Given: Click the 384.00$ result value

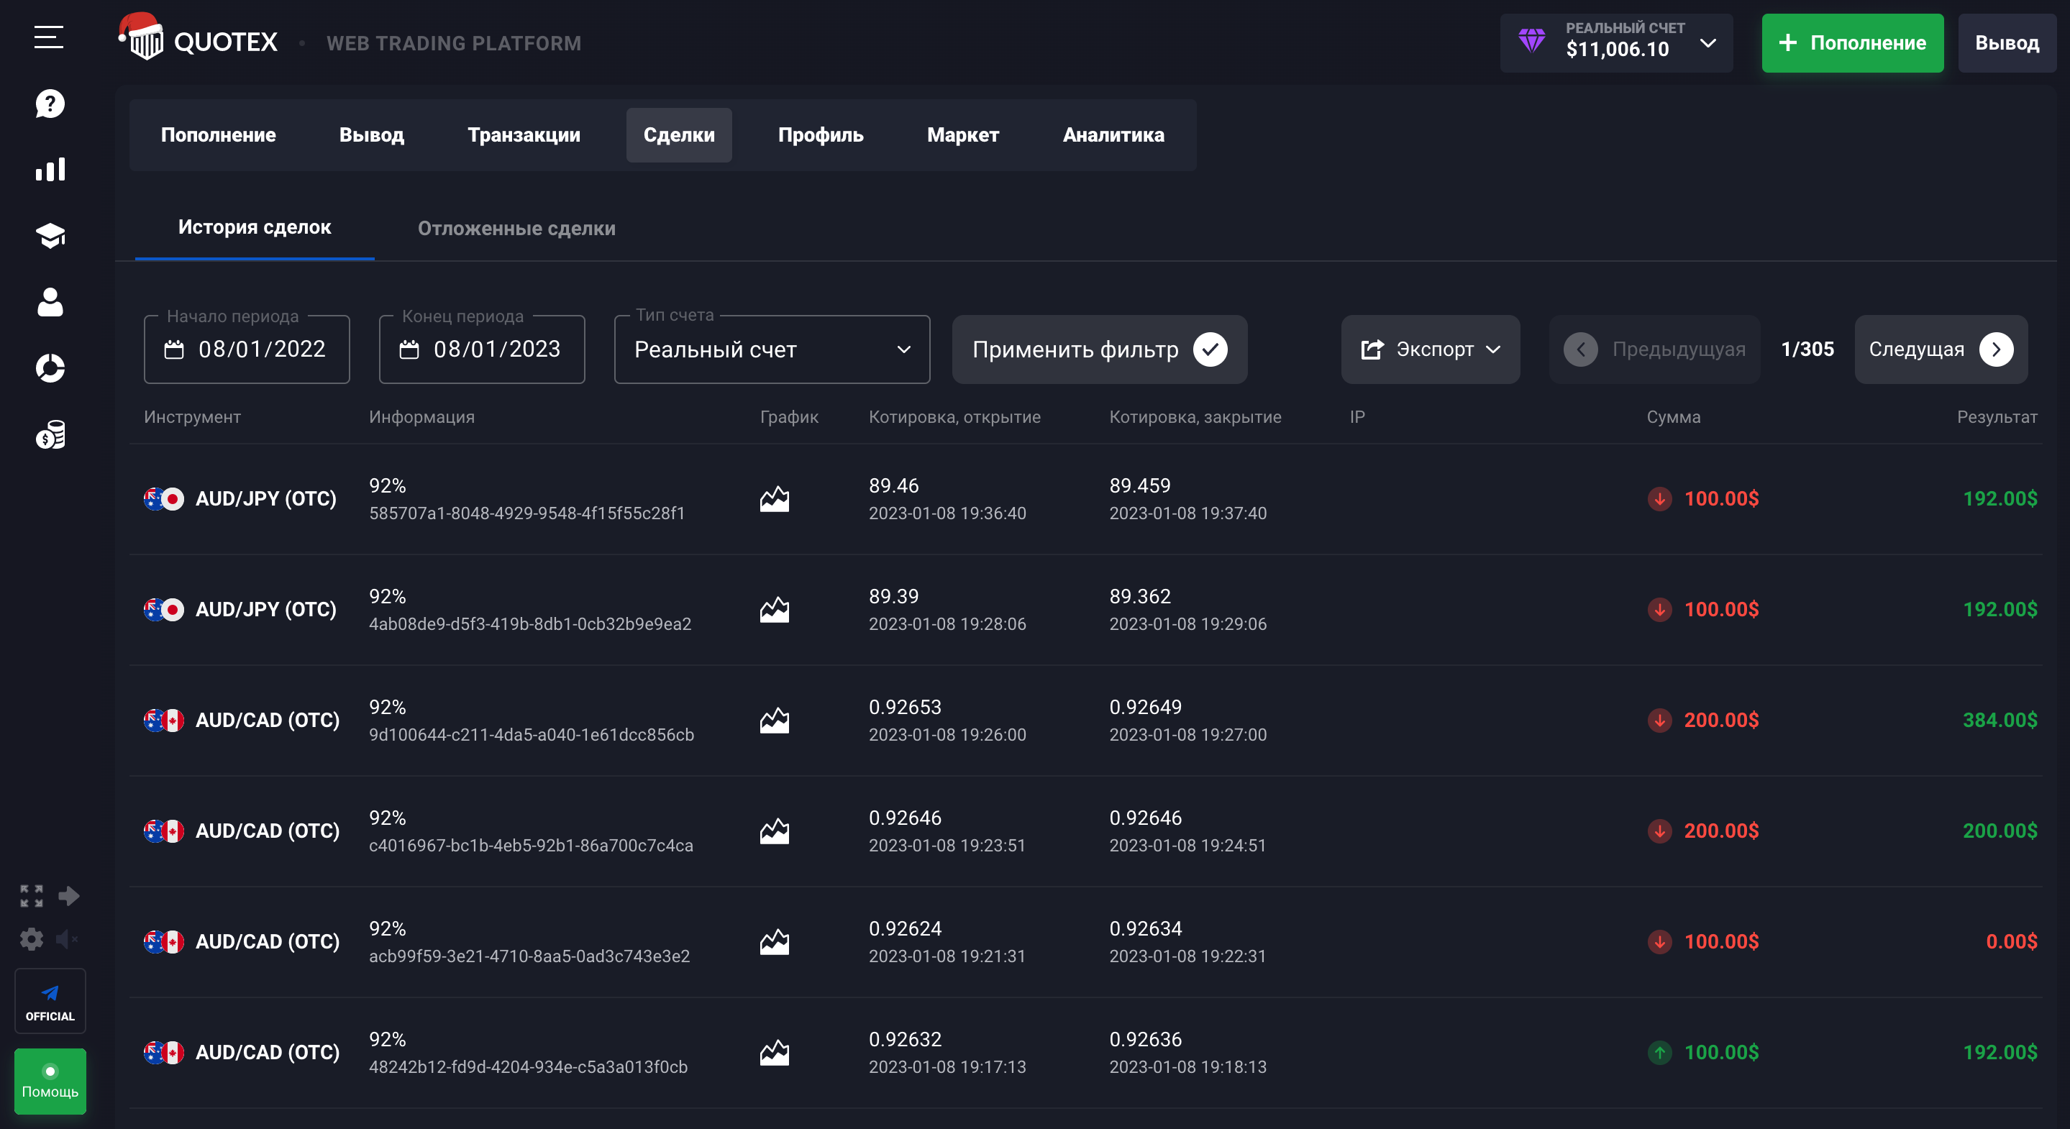Looking at the screenshot, I should click(2000, 720).
